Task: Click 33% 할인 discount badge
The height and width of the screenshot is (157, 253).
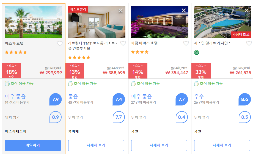Action: [x=201, y=71]
